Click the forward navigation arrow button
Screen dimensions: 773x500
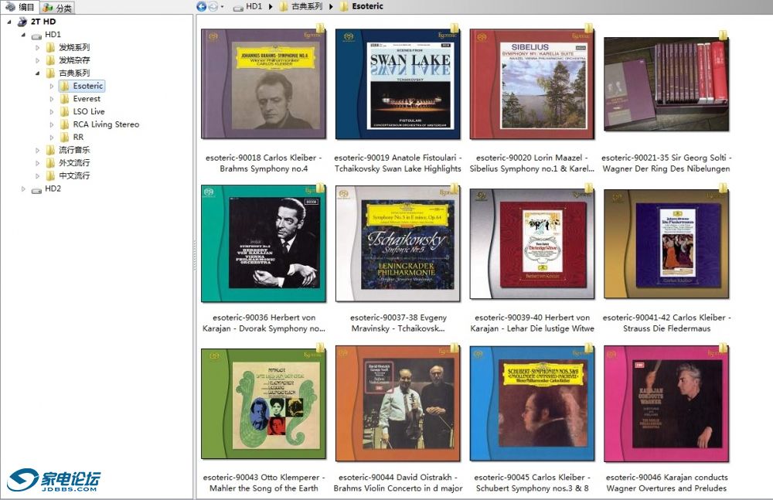point(213,6)
